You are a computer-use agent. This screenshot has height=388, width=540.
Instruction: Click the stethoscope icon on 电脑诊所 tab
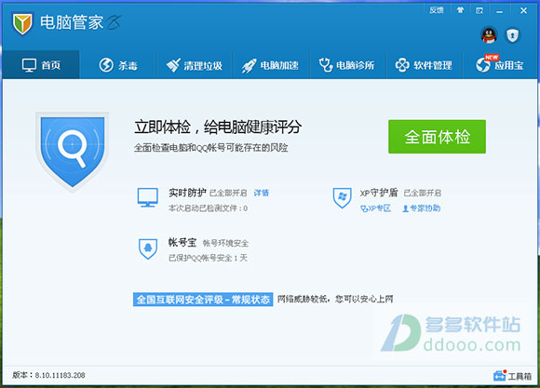tap(326, 65)
